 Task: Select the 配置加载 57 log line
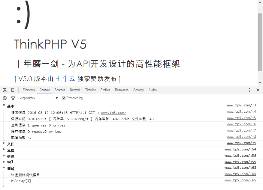21,138
